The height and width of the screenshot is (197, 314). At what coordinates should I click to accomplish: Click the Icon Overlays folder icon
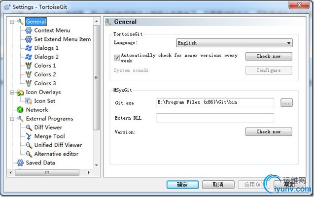(20, 92)
